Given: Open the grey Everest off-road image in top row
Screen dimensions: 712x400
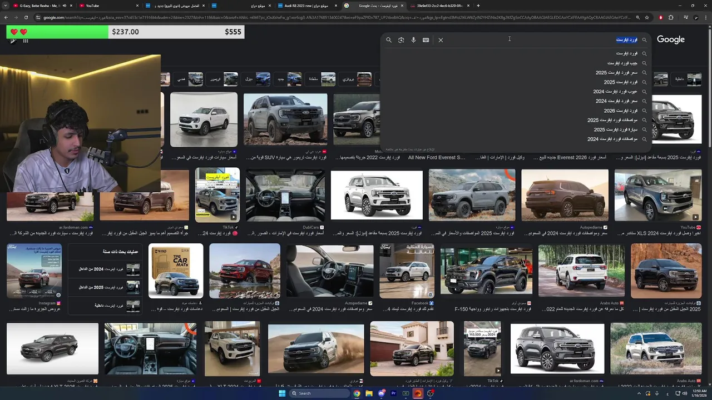Looking at the screenshot, I should tap(285, 120).
